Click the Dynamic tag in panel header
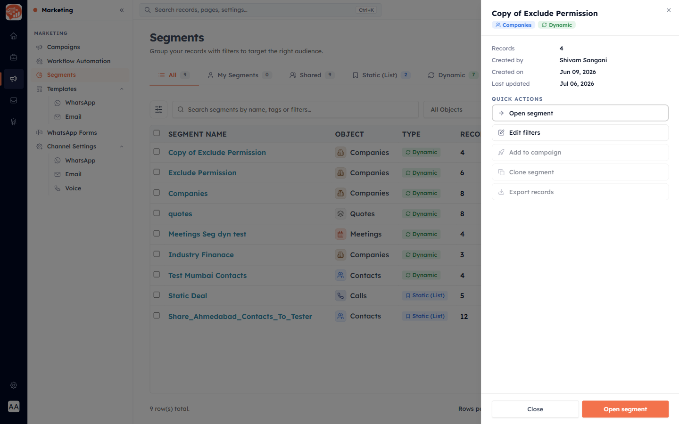This screenshot has width=679, height=424. tap(556, 25)
